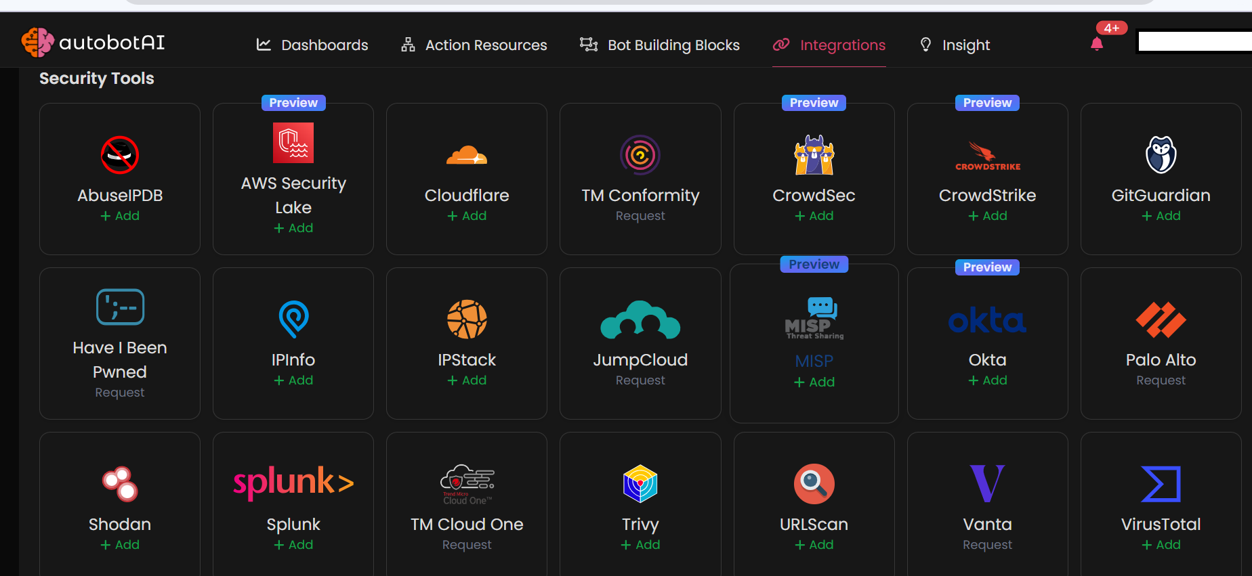This screenshot has width=1252, height=576.
Task: Open the Insight menu
Action: (x=955, y=45)
